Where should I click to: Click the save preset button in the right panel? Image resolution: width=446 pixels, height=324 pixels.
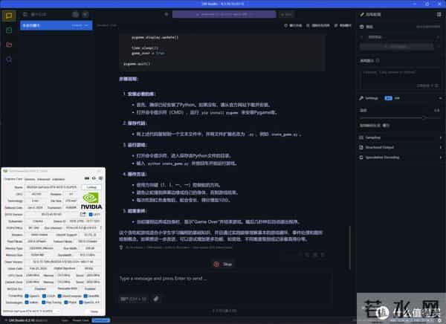click(x=397, y=46)
